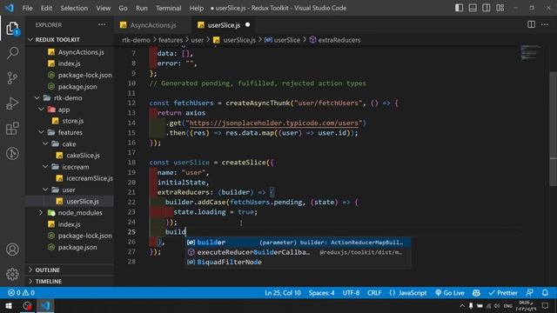The height and width of the screenshot is (313, 557).
Task: Open the Go menu
Action: pyautogui.click(x=123, y=8)
